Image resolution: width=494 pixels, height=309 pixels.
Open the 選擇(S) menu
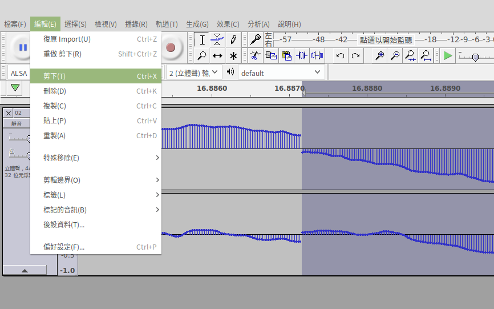point(75,24)
